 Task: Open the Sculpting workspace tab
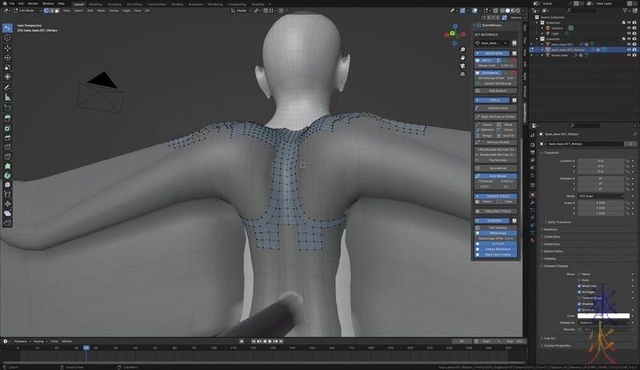tap(114, 3)
